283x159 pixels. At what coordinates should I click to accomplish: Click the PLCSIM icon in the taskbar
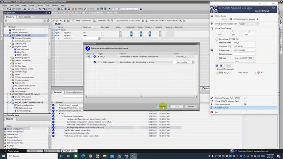coord(134,156)
